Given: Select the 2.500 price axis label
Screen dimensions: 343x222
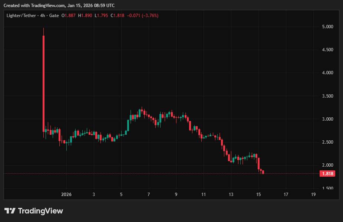Looking at the screenshot, I should click(x=327, y=142).
